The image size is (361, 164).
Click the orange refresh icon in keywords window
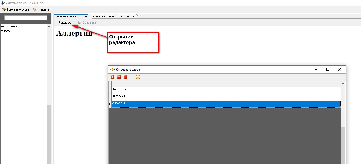[138, 77]
